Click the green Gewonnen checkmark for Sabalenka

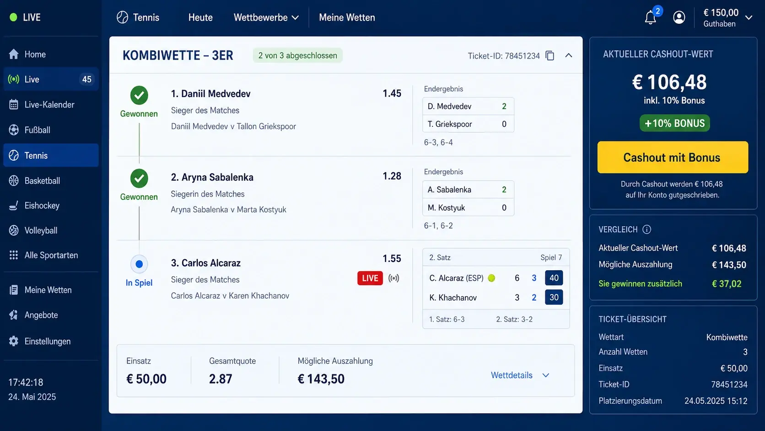coord(139,178)
